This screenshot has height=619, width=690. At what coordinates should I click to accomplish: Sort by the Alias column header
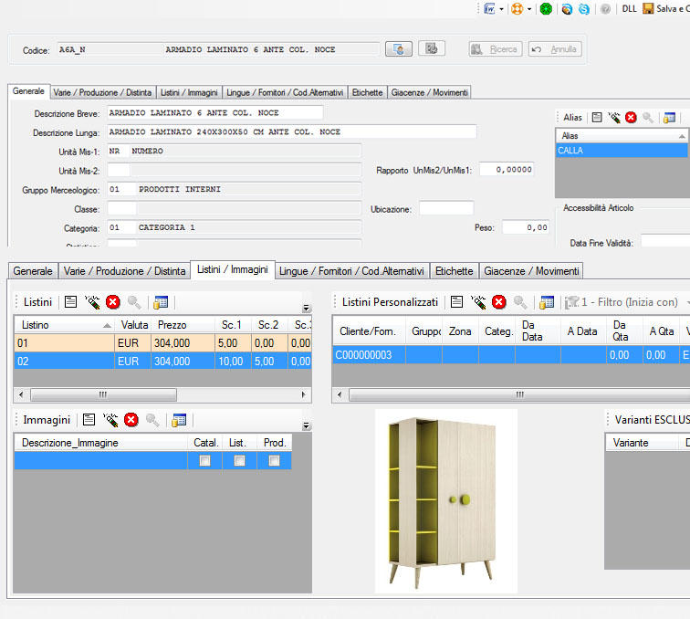coord(622,136)
